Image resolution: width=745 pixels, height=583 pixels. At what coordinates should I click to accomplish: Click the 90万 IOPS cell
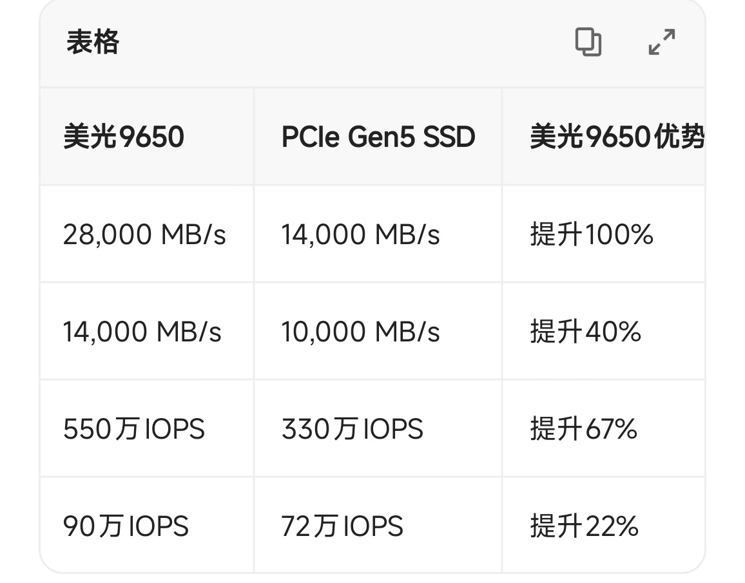tap(126, 526)
